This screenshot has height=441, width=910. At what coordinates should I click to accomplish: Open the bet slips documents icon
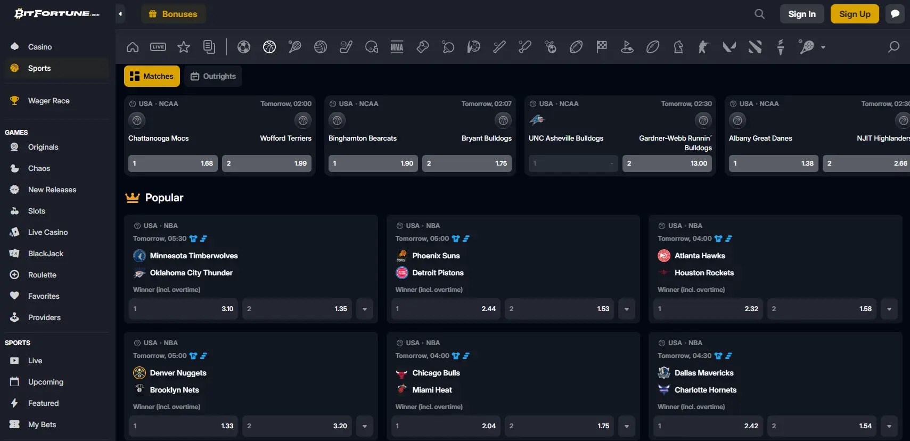(x=209, y=47)
